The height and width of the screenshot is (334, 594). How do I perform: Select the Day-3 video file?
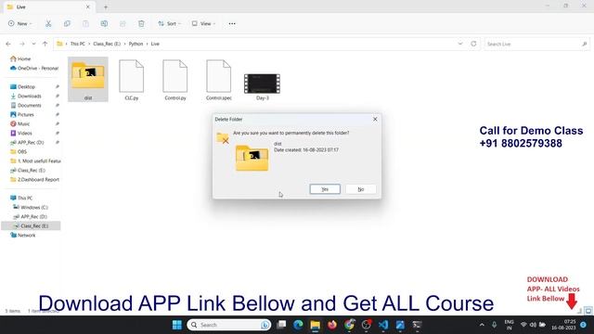[x=262, y=86]
